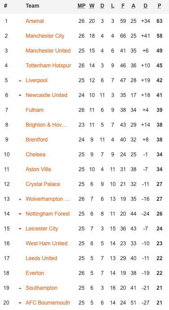Viewport: 169px width, 310px height.
Task: Click the red down arrow next to Nottingham Forest
Action: click(20, 214)
